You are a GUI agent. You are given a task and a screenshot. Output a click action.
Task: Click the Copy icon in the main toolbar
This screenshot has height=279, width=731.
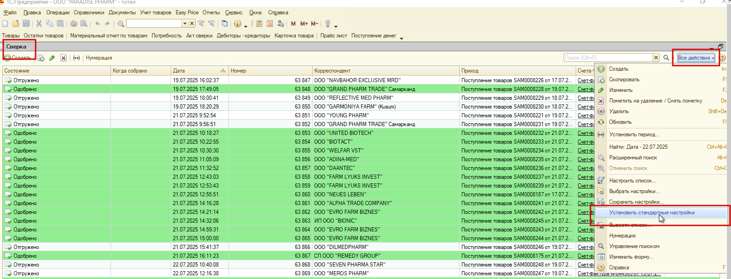(49, 24)
